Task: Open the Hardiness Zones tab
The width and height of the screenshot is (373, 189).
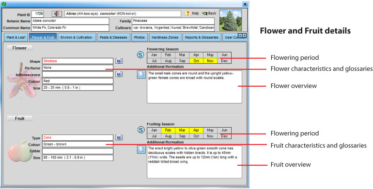Action: 165,38
